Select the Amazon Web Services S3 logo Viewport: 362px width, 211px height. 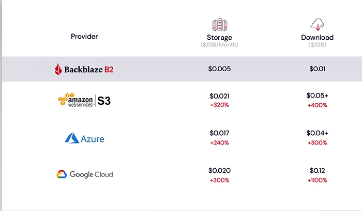[84, 100]
